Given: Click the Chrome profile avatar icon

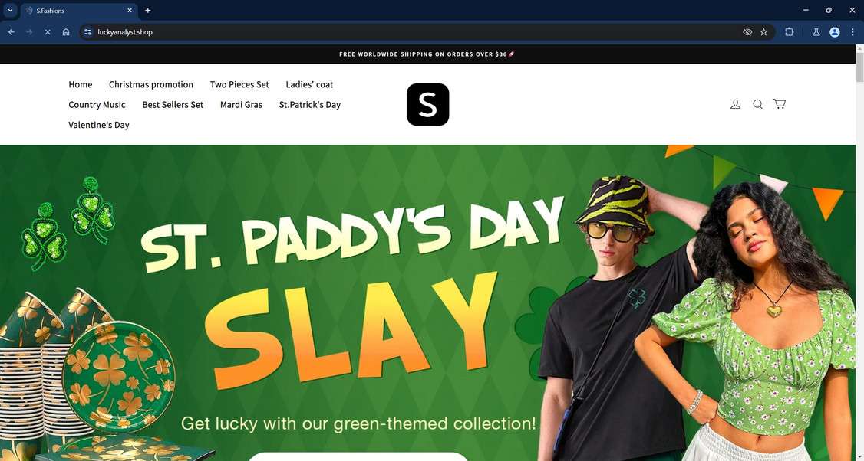Looking at the screenshot, I should tap(835, 32).
